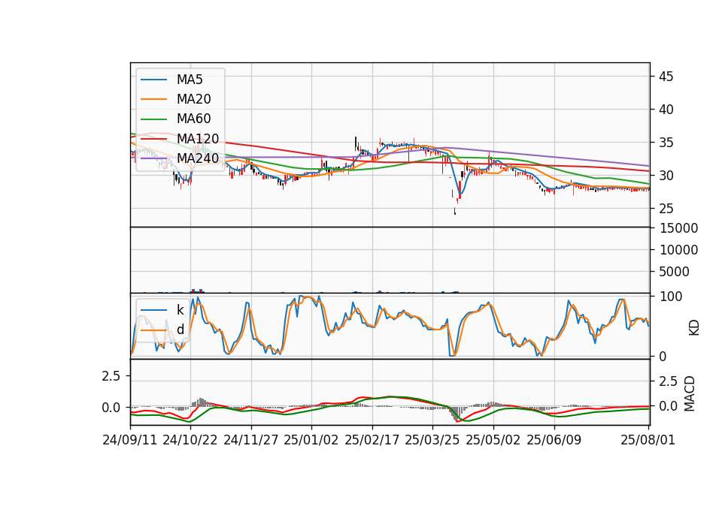This screenshot has width=722, height=518.
Task: Click the 25/03/25 date label
Action: 432,440
